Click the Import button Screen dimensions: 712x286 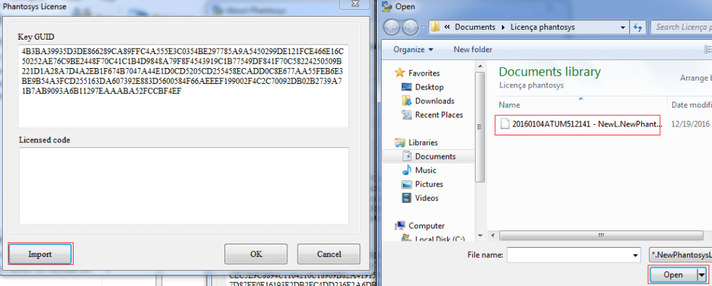(x=40, y=254)
